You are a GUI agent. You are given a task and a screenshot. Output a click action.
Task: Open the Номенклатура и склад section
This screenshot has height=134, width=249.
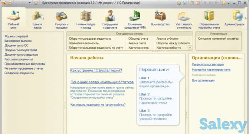pyautogui.click(x=86, y=19)
